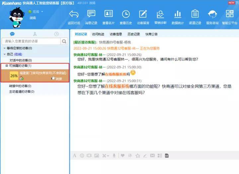Open 服务咨询 headset icon
The image size is (239, 174).
(212, 14)
